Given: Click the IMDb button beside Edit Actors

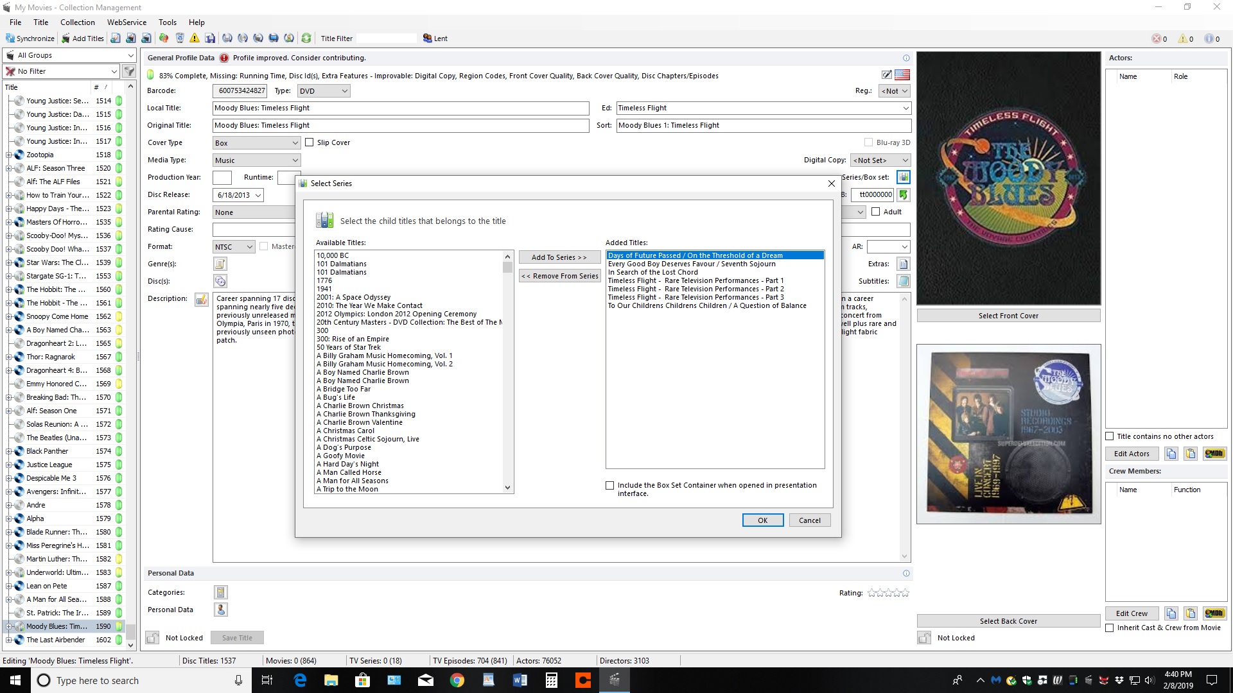Looking at the screenshot, I should 1214,454.
